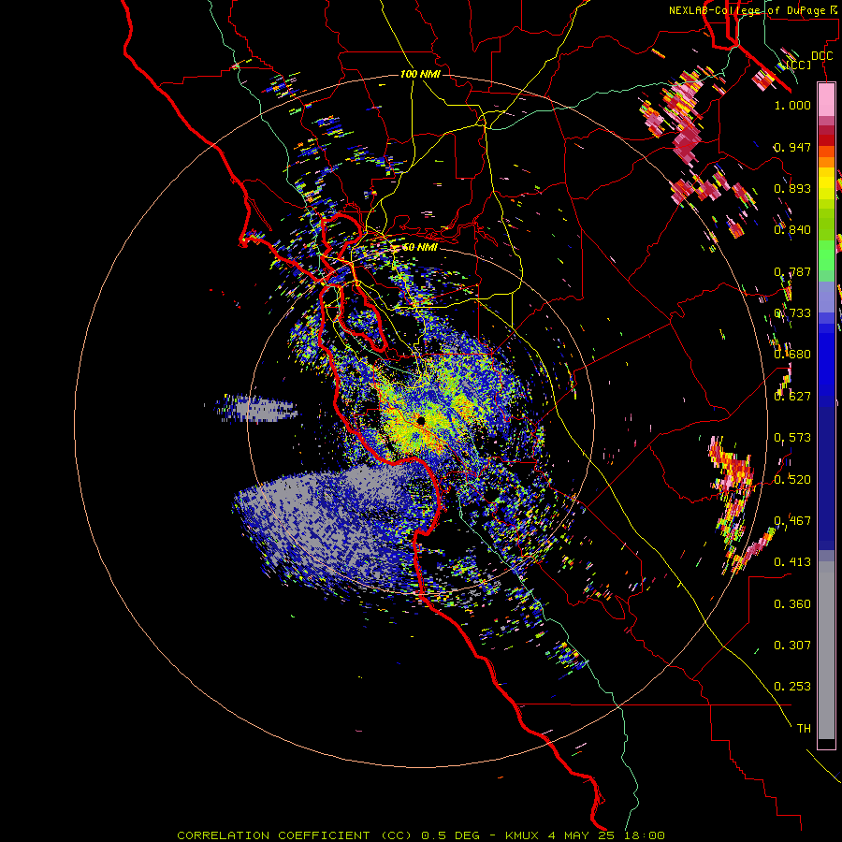Click the 0.360 legend value

click(x=792, y=603)
